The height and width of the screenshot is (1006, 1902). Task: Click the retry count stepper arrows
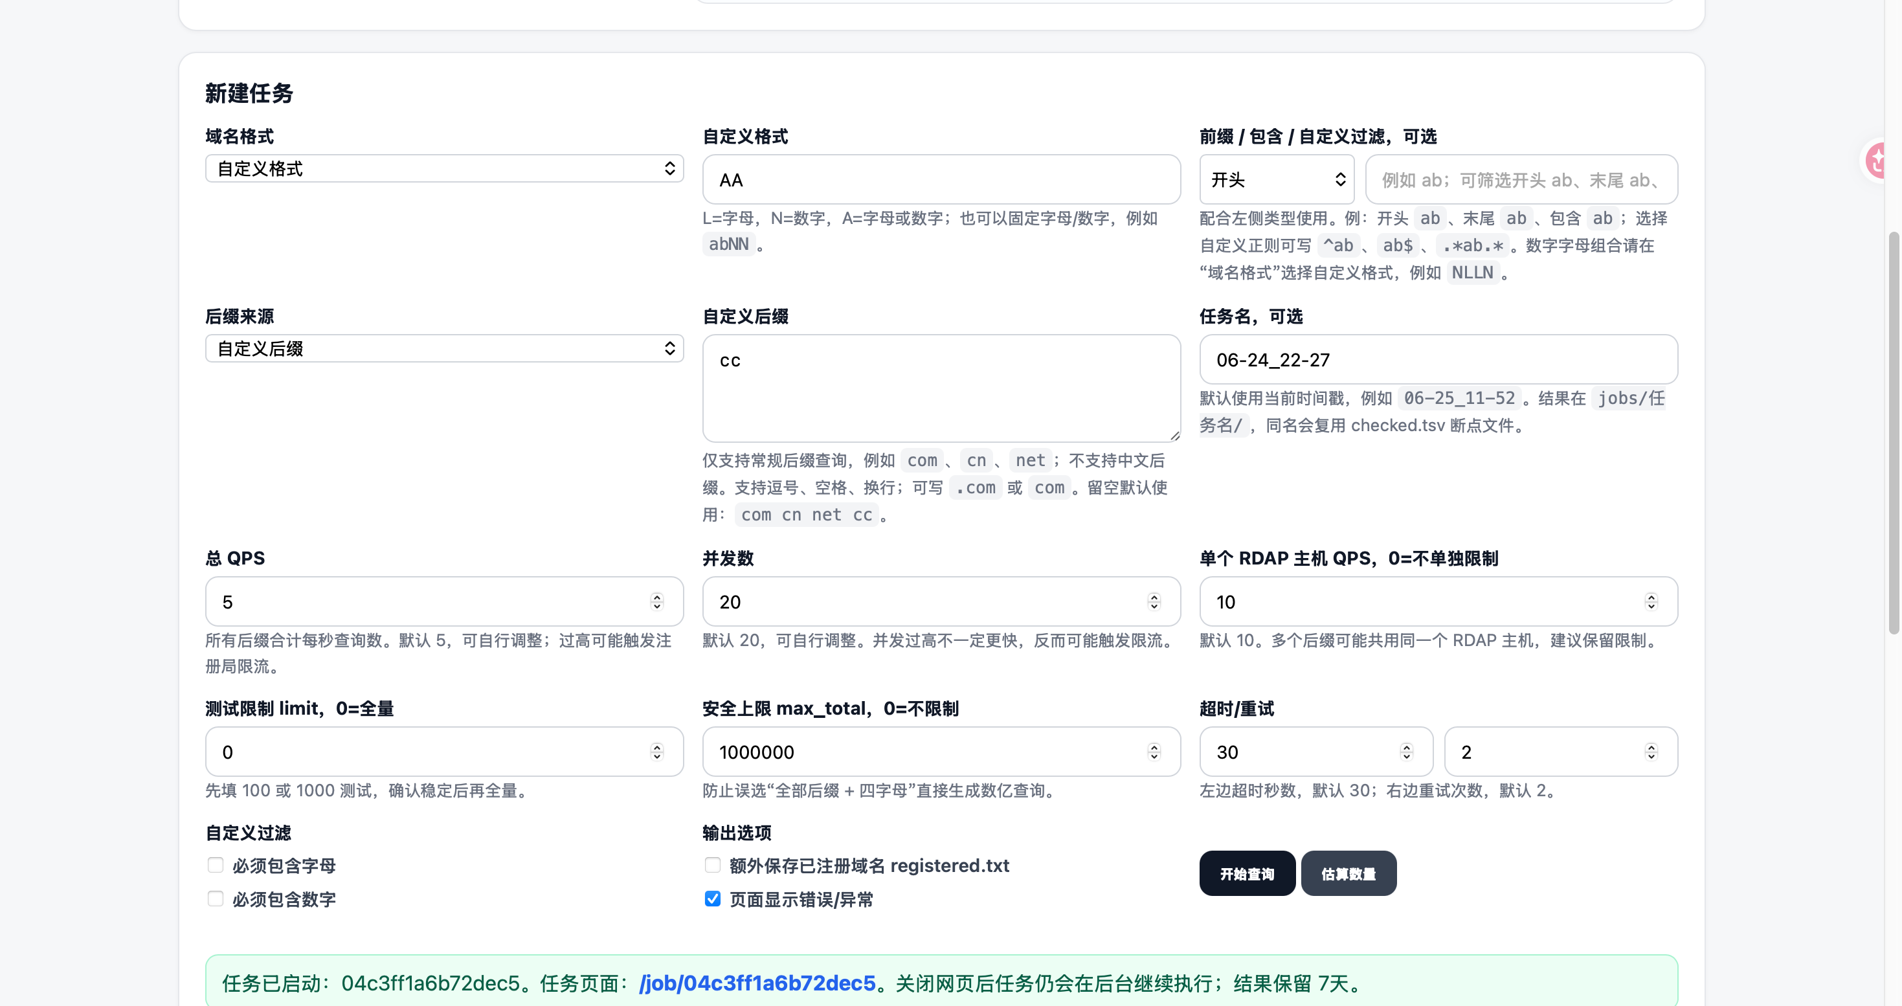point(1651,752)
